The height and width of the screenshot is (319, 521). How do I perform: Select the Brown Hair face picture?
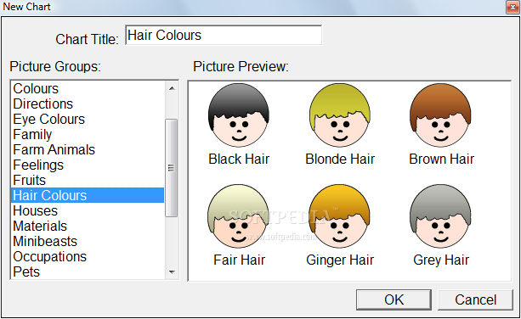pyautogui.click(x=440, y=115)
